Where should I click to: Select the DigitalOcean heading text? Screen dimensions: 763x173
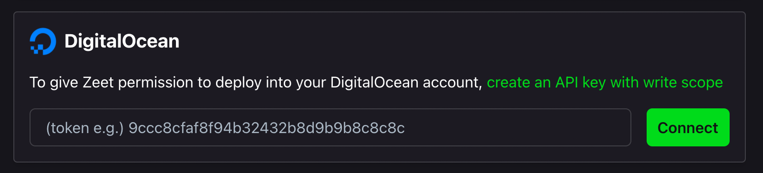coord(122,41)
